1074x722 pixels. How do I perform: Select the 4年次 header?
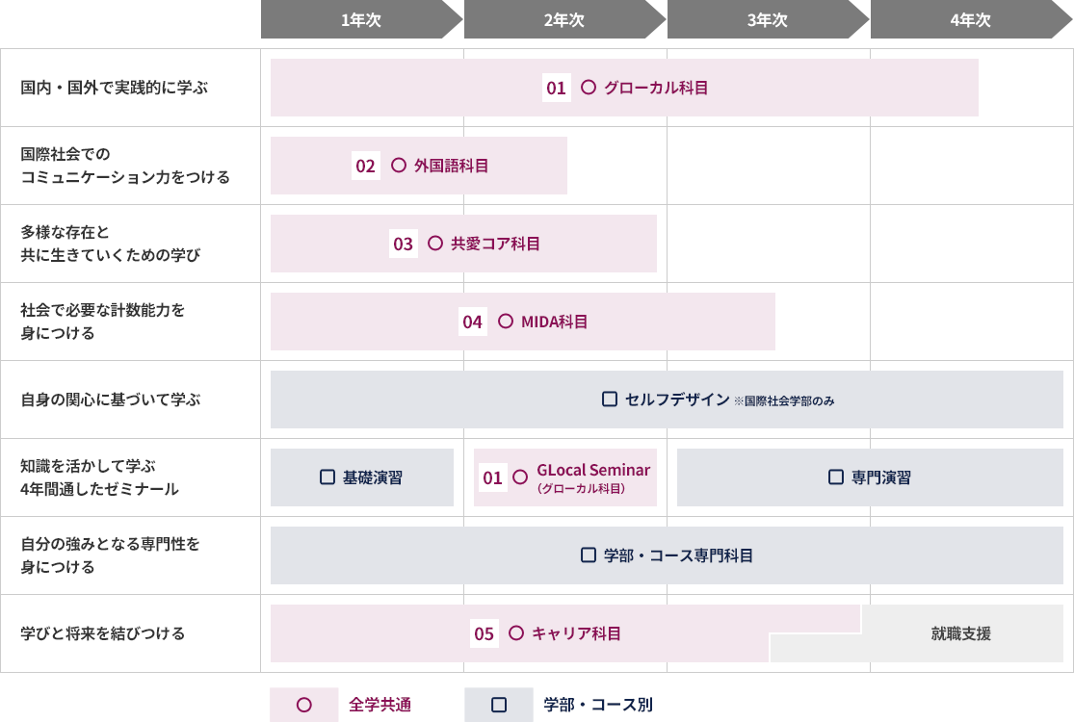click(x=970, y=20)
